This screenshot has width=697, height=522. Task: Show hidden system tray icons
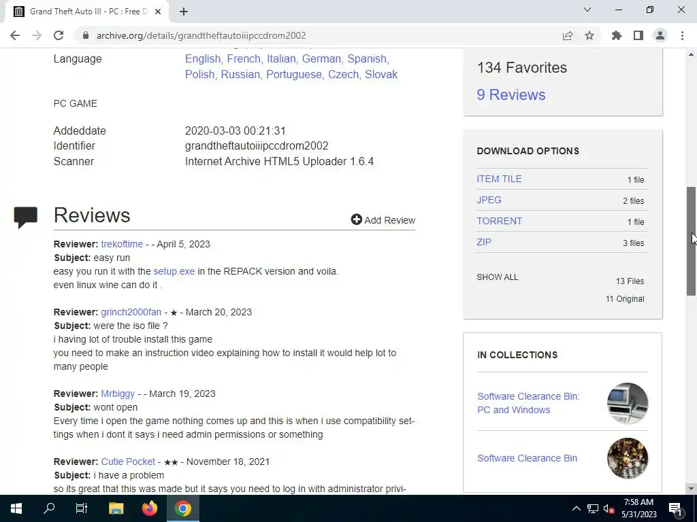pos(576,508)
